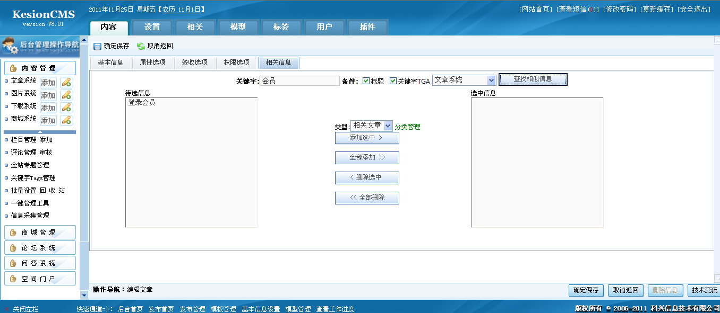Click the pencil icon beside 文章系统
720x313 pixels.
pos(66,82)
